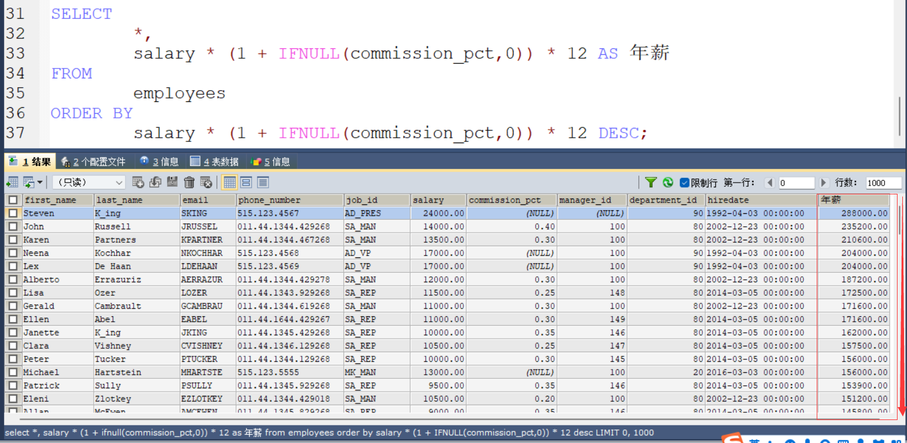Screen dimensions: 907x443
Task: Switch to form view mode
Action: coord(246,182)
